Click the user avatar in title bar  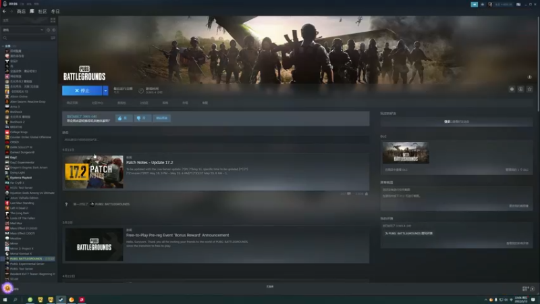[x=490, y=5]
